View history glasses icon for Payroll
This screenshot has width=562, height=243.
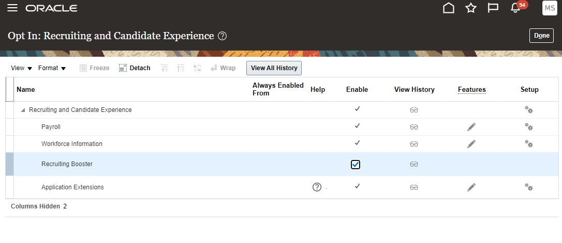point(413,127)
